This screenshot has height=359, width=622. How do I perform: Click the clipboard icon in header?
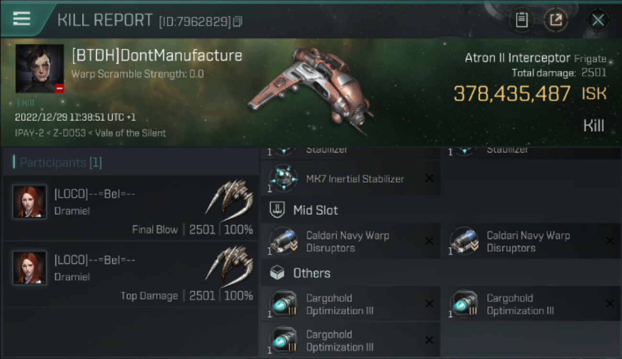coord(522,20)
